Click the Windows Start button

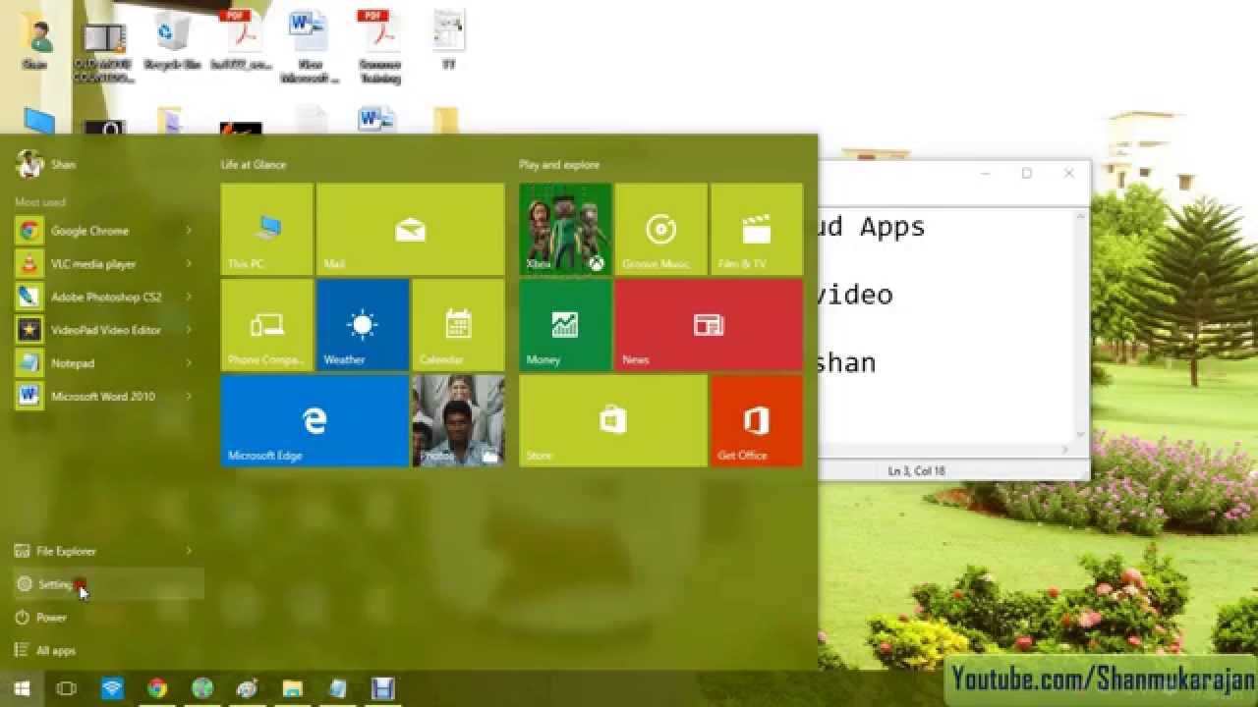(22, 688)
